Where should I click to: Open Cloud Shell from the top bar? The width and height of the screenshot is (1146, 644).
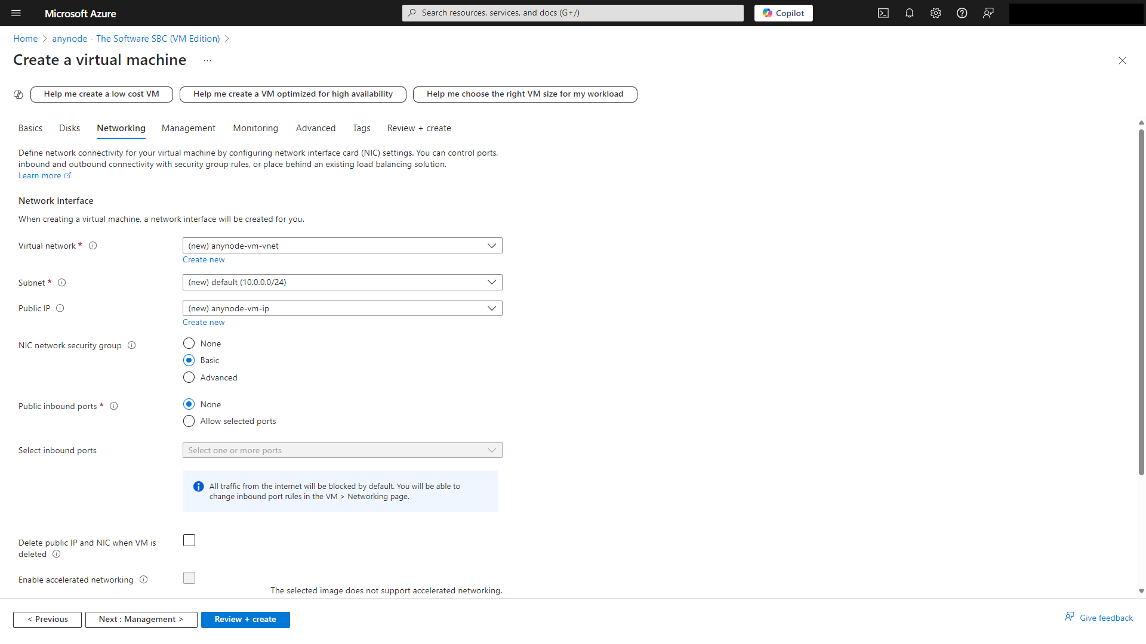click(883, 13)
